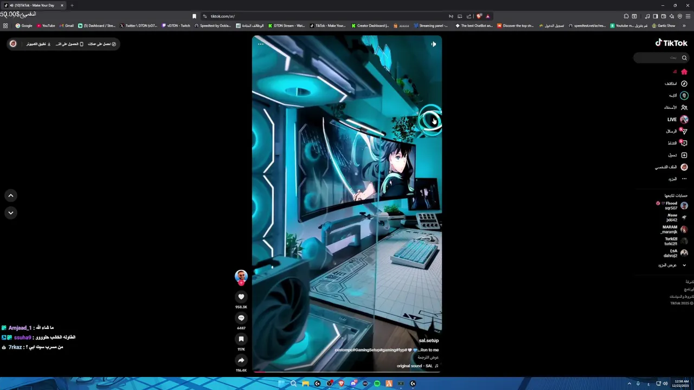Image resolution: width=694 pixels, height=390 pixels.
Task: Select the TikTok - Make Your Day tab
Action: pos(34,5)
